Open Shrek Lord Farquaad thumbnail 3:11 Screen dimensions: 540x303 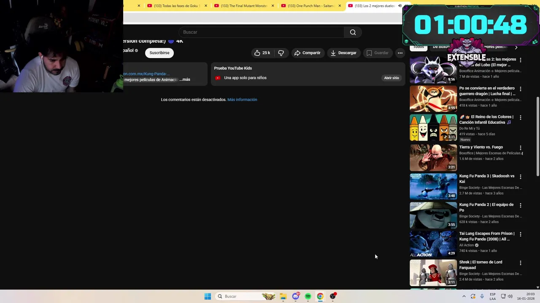(433, 273)
